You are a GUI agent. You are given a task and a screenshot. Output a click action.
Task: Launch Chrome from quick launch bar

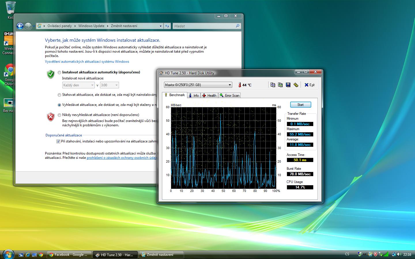coord(41,255)
